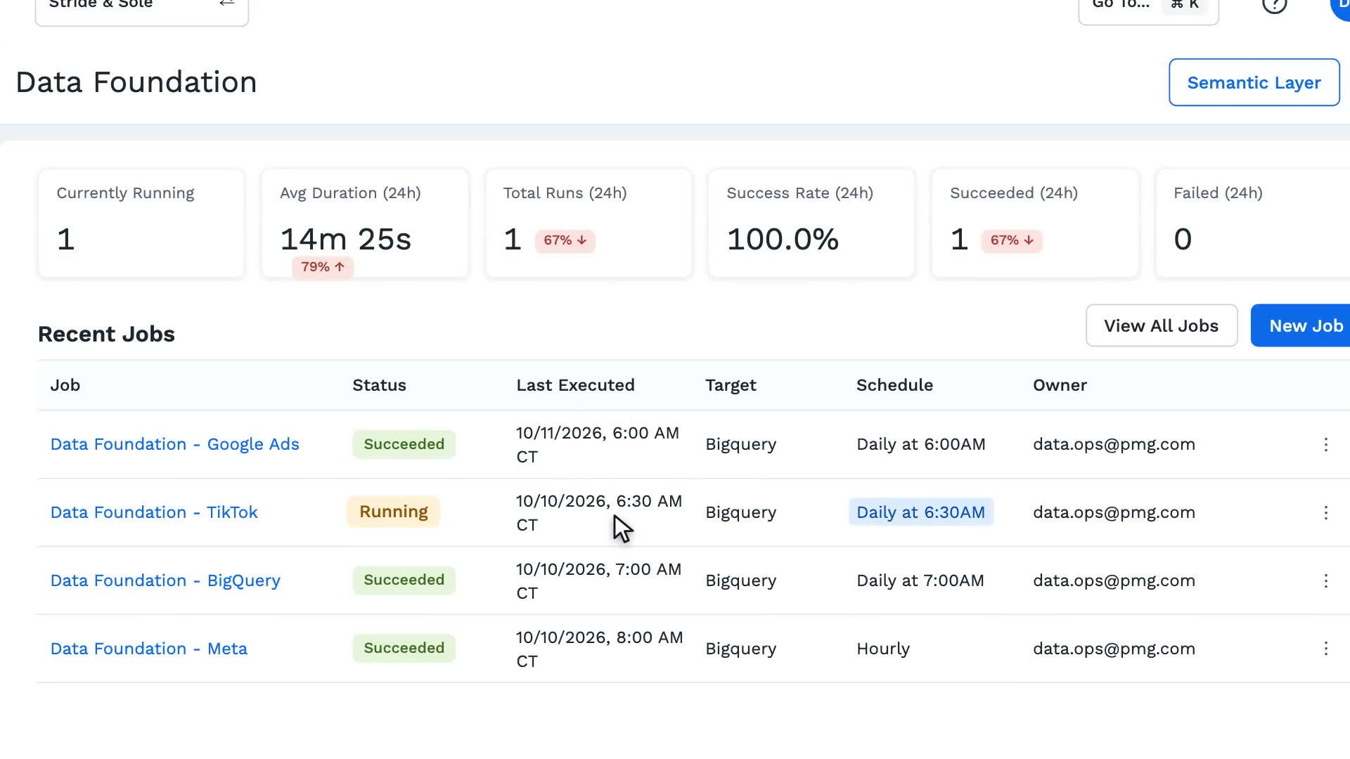Click the Daily at 7:00AM schedule

920,580
